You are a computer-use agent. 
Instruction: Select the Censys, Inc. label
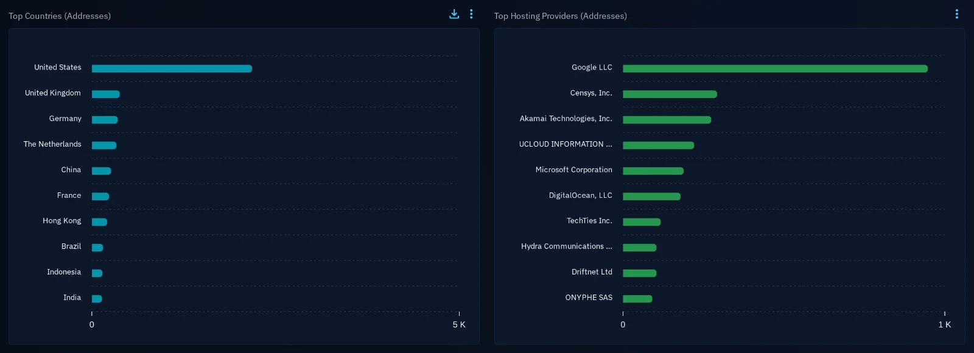591,93
